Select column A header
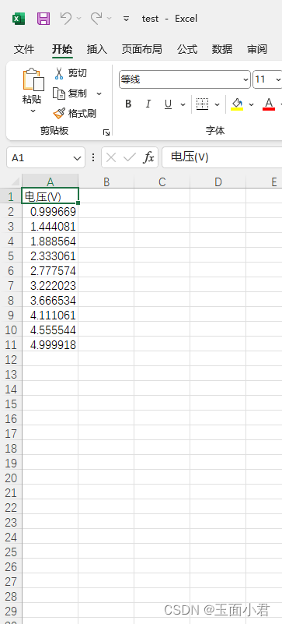This screenshot has height=624, width=282. point(50,182)
